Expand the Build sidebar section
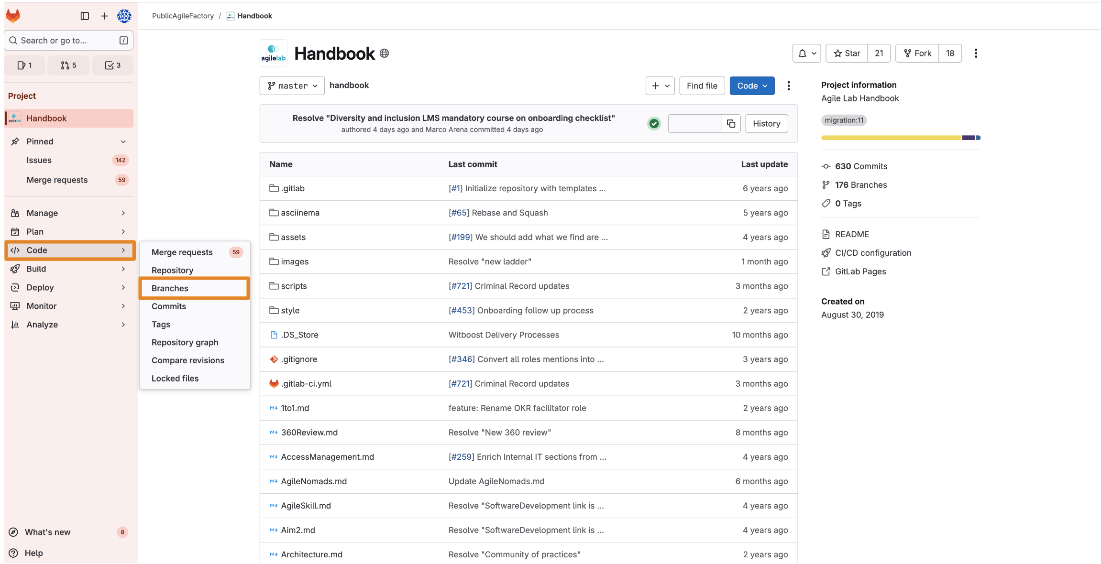1101x564 pixels. pyautogui.click(x=69, y=269)
